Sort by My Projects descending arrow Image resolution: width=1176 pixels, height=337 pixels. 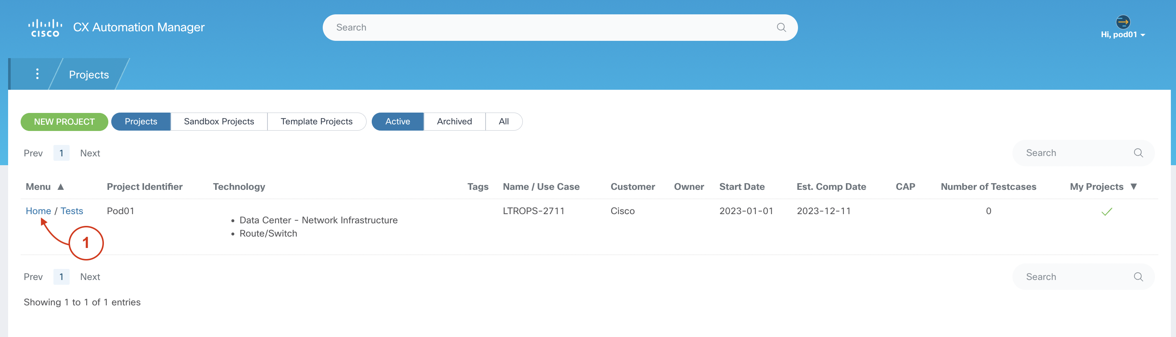tap(1134, 187)
